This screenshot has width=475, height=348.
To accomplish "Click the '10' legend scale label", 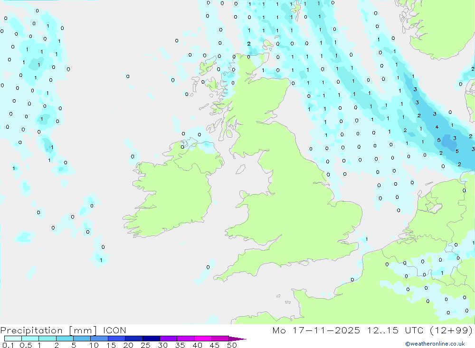I will (x=94, y=345).
